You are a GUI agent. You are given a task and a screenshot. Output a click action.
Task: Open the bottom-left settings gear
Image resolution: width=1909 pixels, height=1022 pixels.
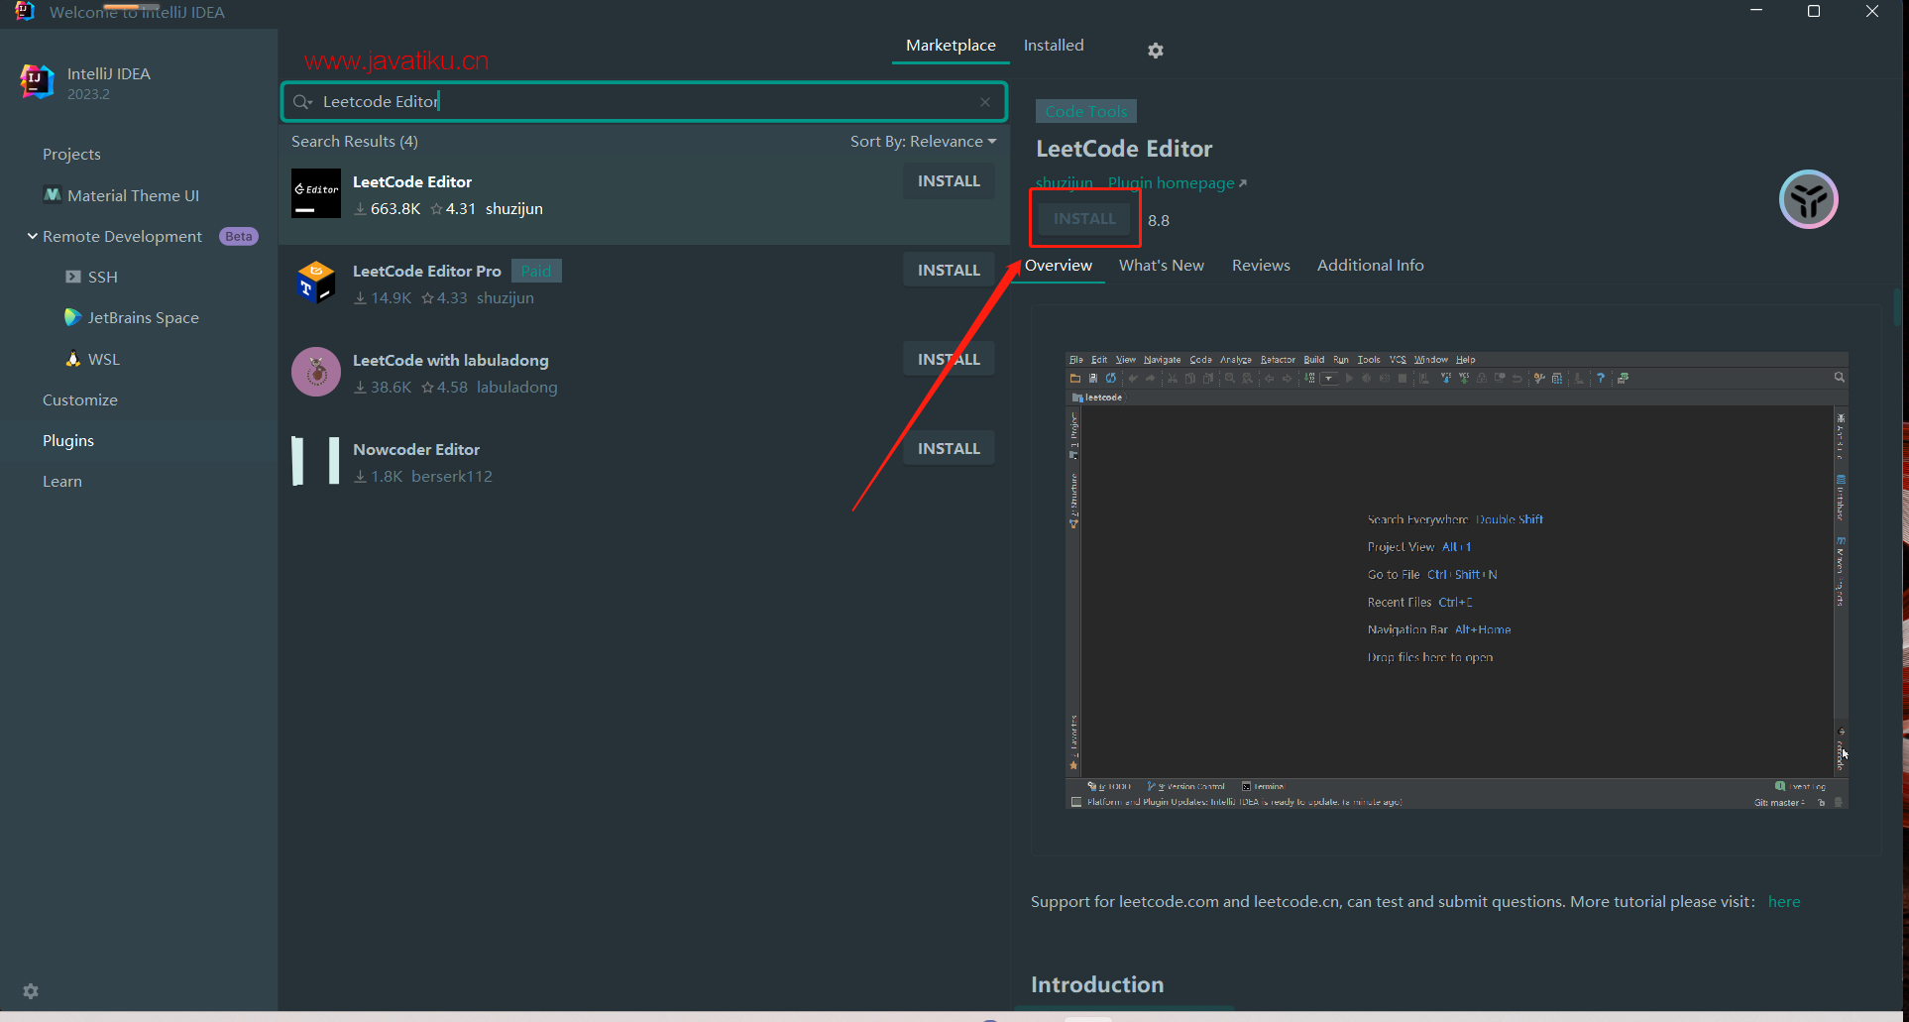31,991
